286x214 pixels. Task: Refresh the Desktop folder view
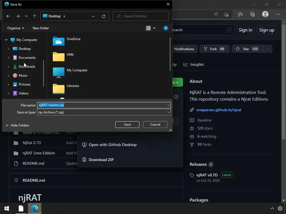104,16
